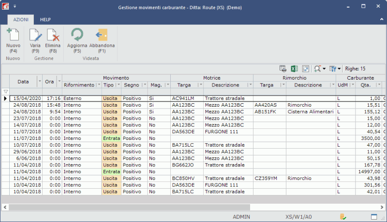This screenshot has height=222, width=387.
Task: Click the search zoom magnifier icon
Action: coord(317,69)
